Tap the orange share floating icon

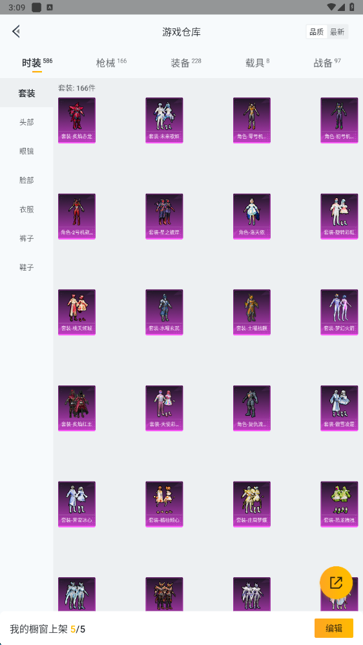coord(337,582)
